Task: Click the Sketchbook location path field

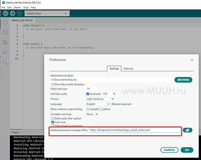Action: pos(111,80)
